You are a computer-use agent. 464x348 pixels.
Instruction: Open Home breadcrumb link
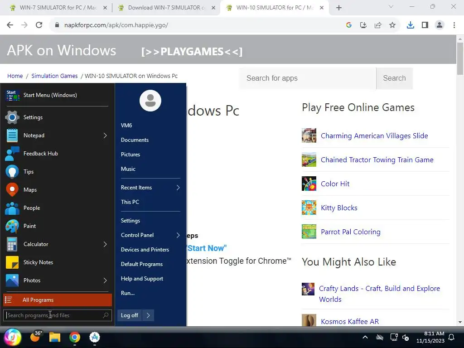(x=15, y=76)
